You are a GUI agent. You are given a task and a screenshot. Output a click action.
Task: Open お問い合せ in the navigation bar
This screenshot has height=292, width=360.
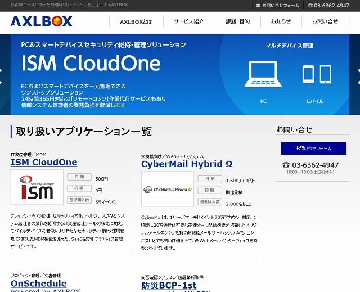tap(325, 21)
